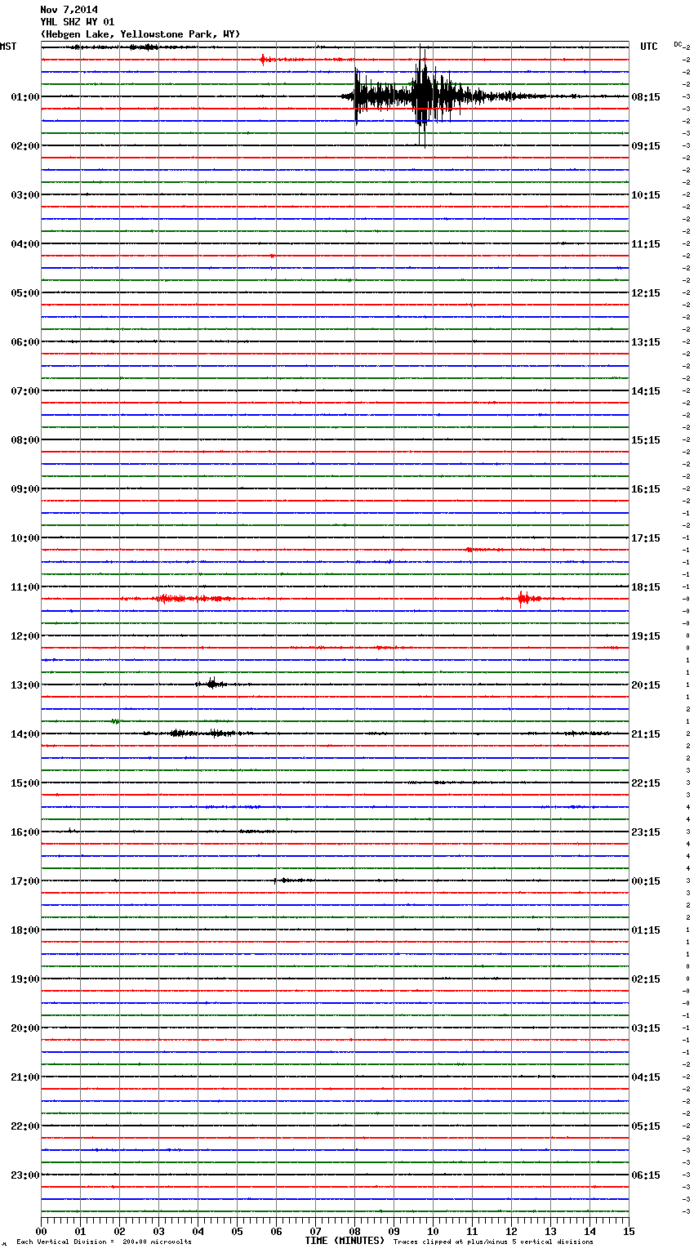Click the 06:15 UTC time label
The height and width of the screenshot is (1253, 694).
(x=646, y=1175)
